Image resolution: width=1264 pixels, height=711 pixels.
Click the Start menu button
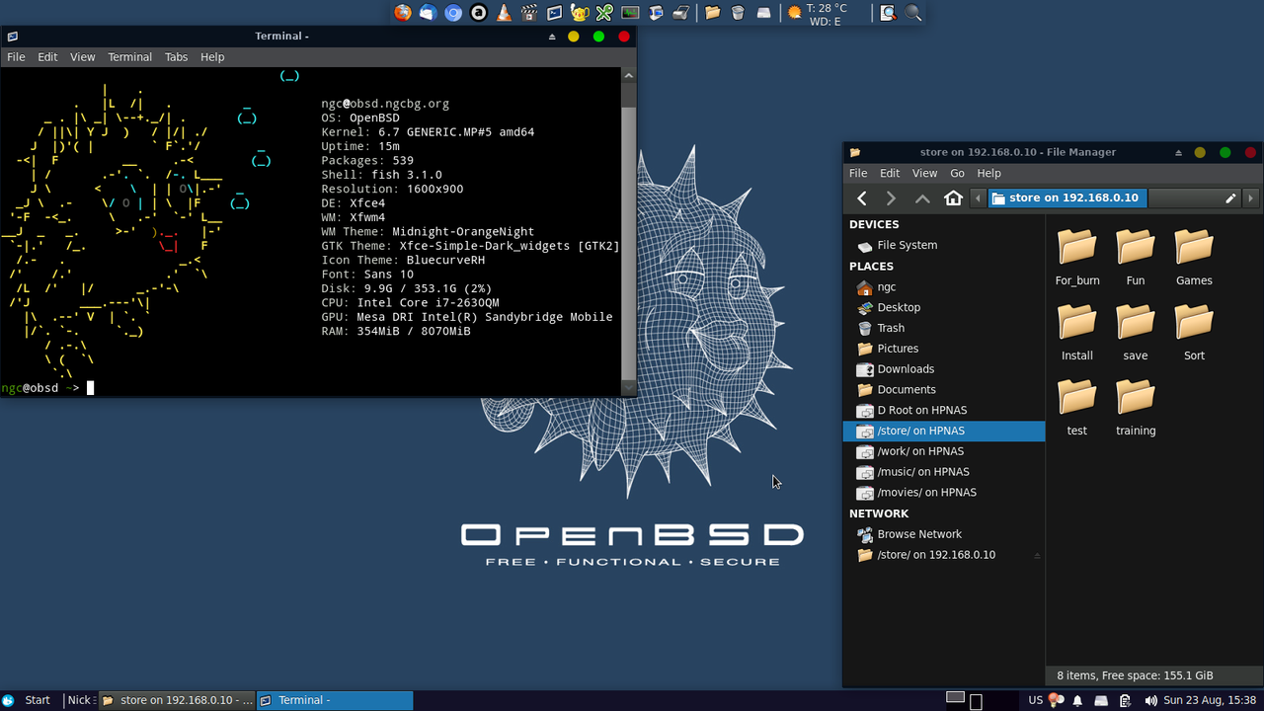tap(27, 700)
